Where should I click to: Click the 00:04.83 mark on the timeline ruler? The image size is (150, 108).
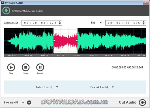[28, 56]
